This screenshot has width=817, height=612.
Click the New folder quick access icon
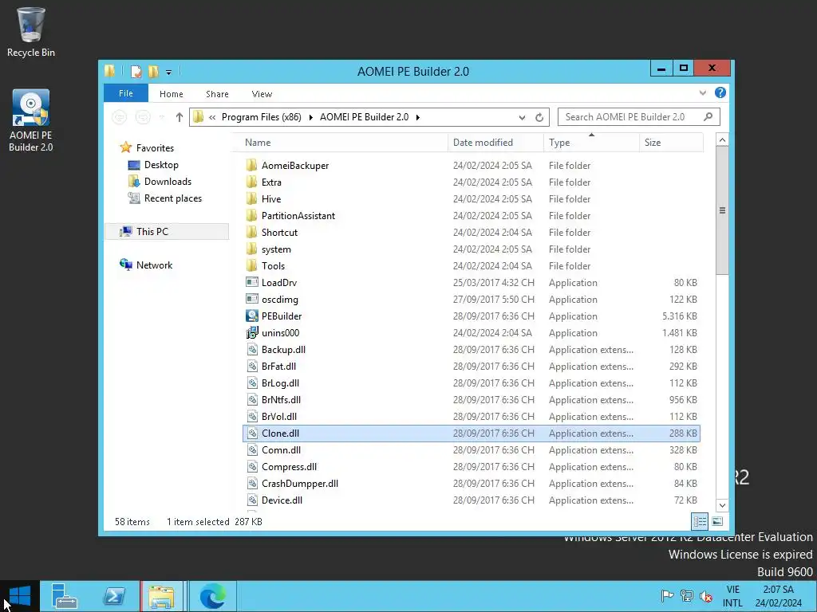[153, 71]
